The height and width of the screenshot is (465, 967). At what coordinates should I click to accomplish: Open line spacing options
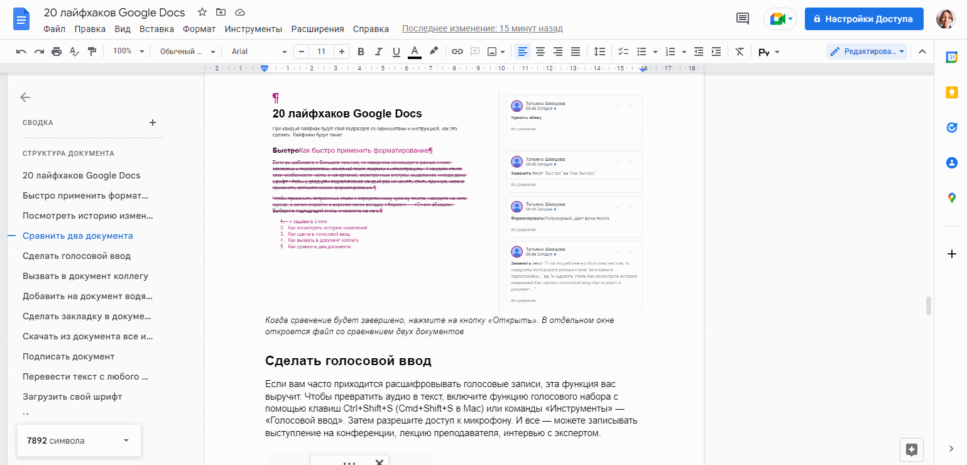pos(600,52)
